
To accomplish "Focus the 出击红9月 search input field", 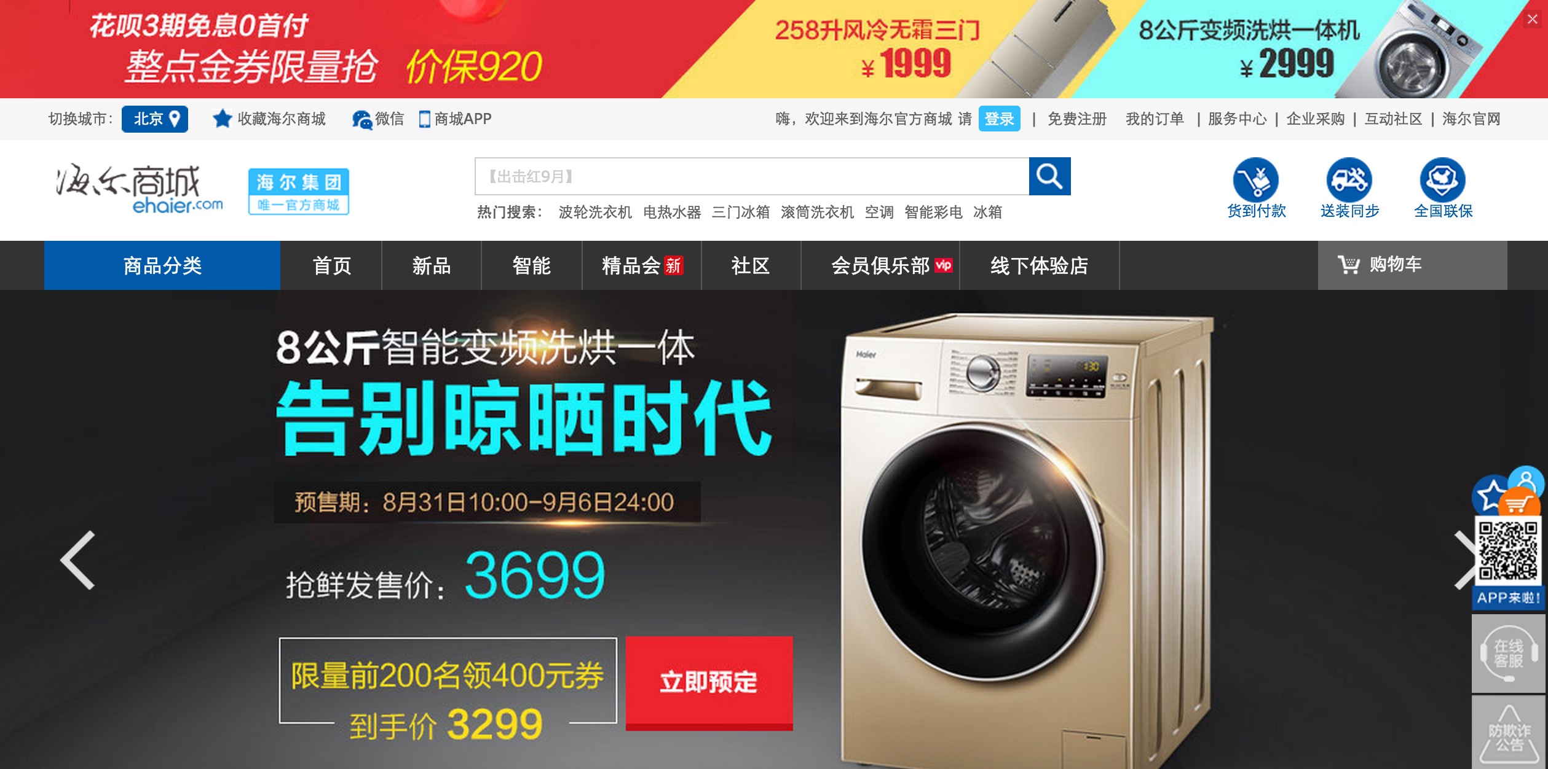I will [752, 176].
